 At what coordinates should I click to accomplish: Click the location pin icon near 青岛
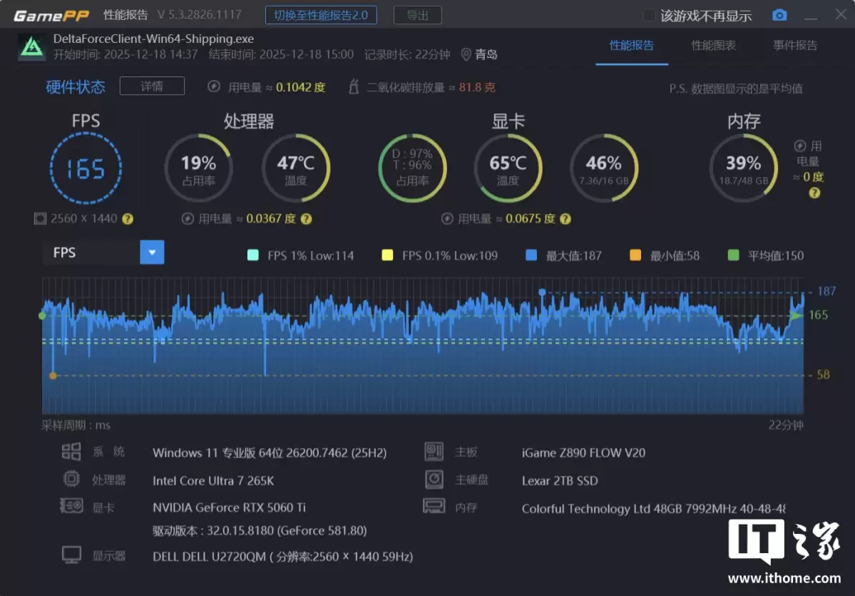point(466,54)
